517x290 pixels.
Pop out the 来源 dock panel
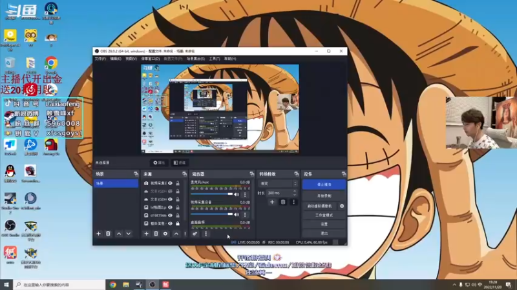click(184, 174)
